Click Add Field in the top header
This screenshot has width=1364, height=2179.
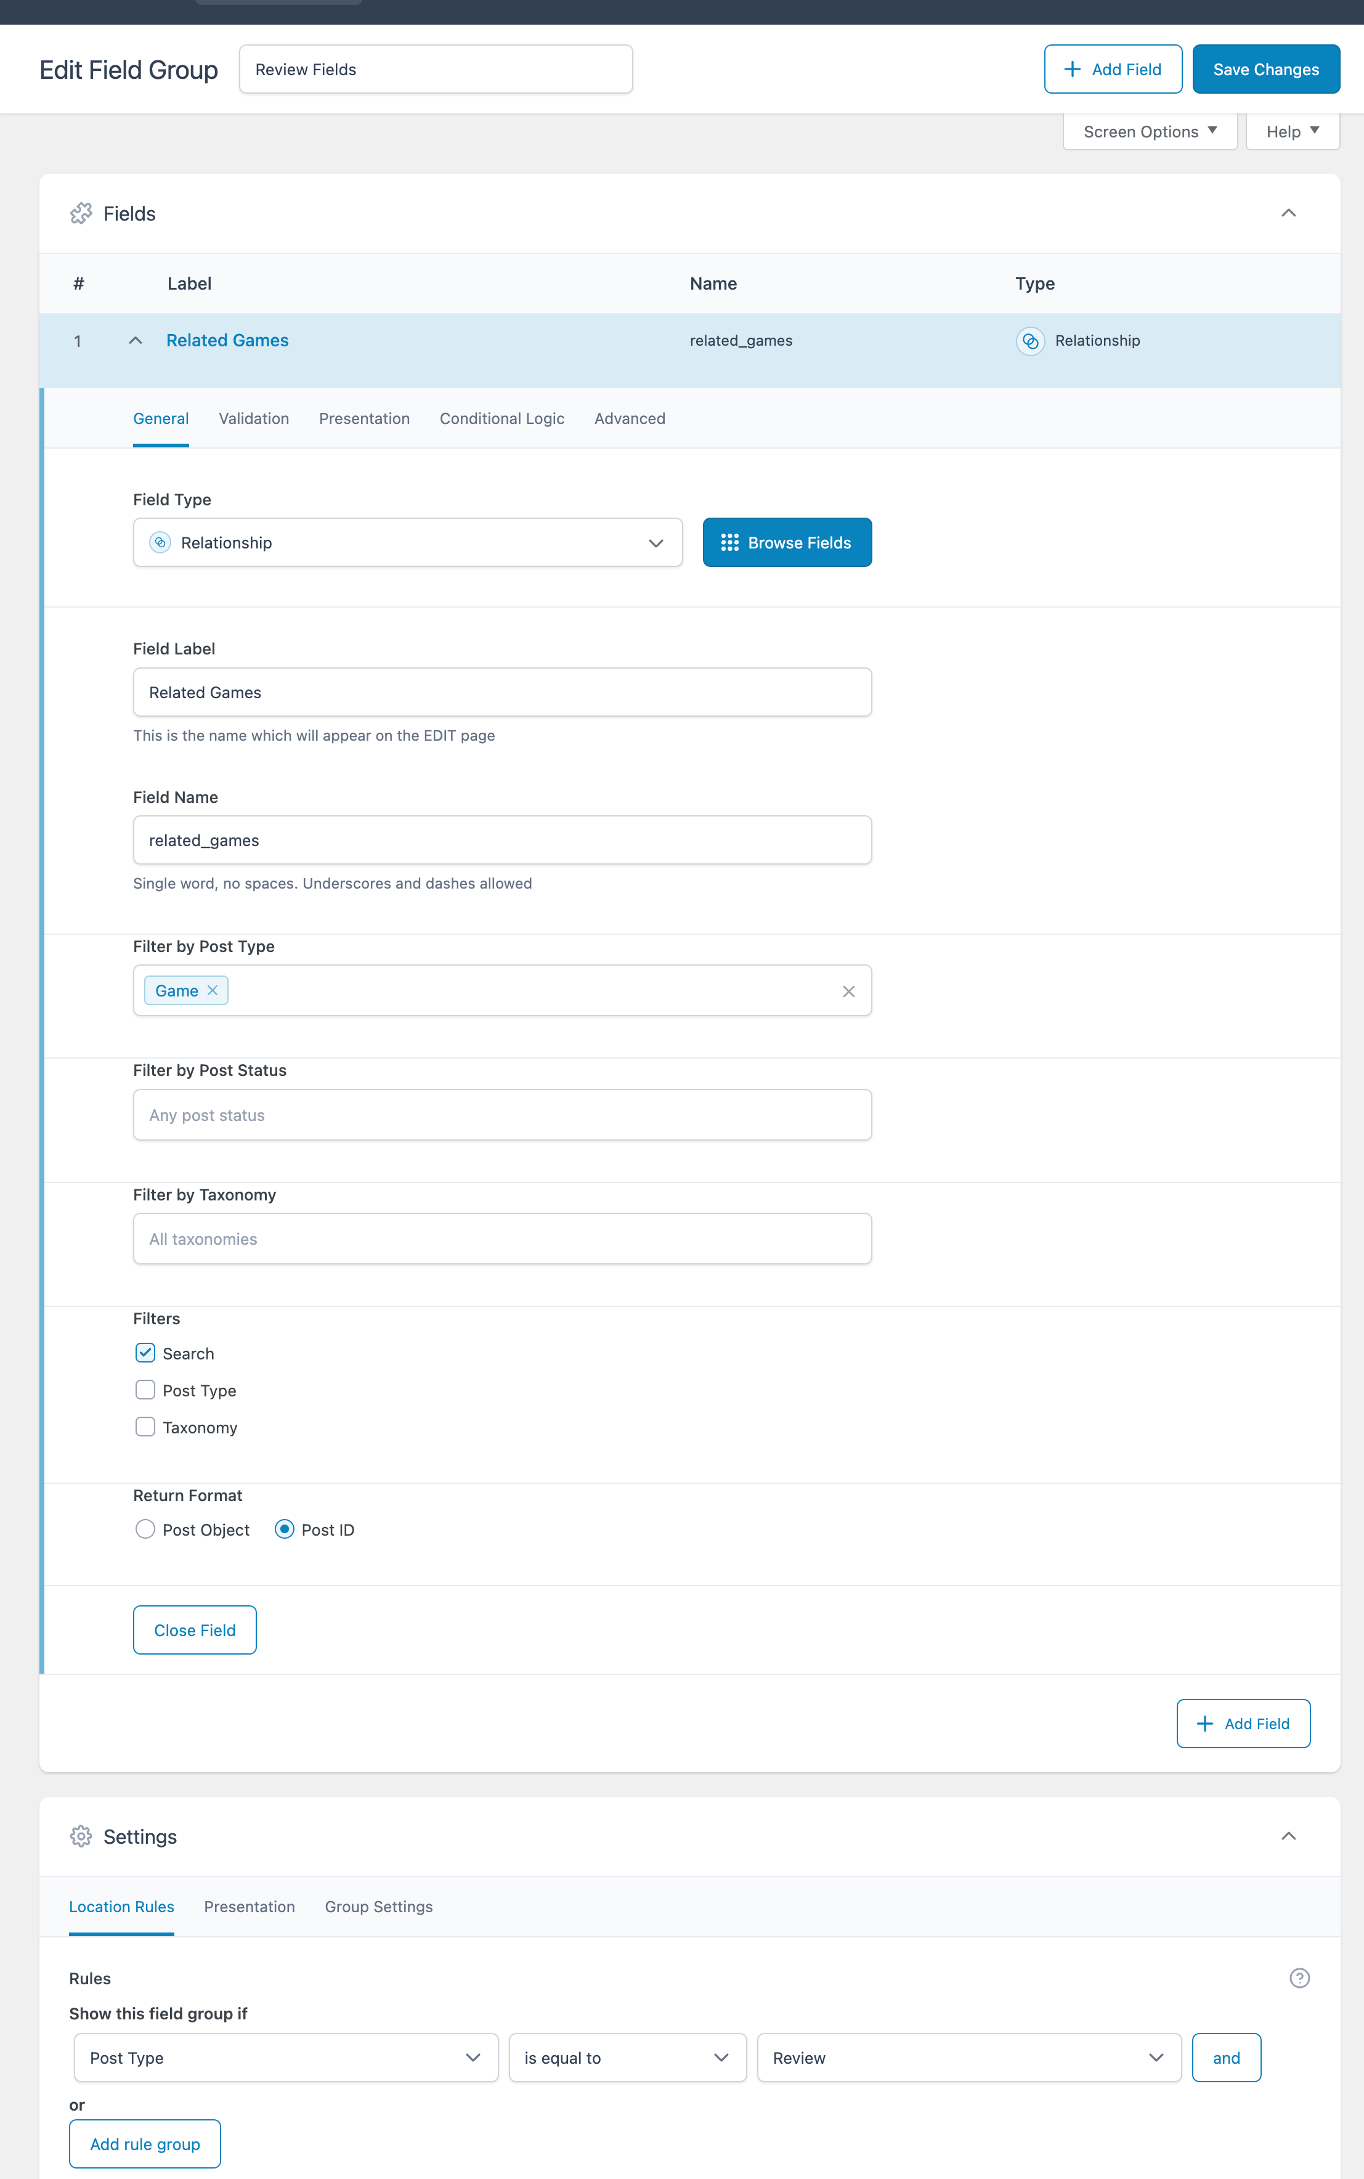pos(1112,70)
